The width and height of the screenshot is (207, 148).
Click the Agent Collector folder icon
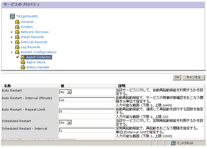pyautogui.click(x=23, y=57)
